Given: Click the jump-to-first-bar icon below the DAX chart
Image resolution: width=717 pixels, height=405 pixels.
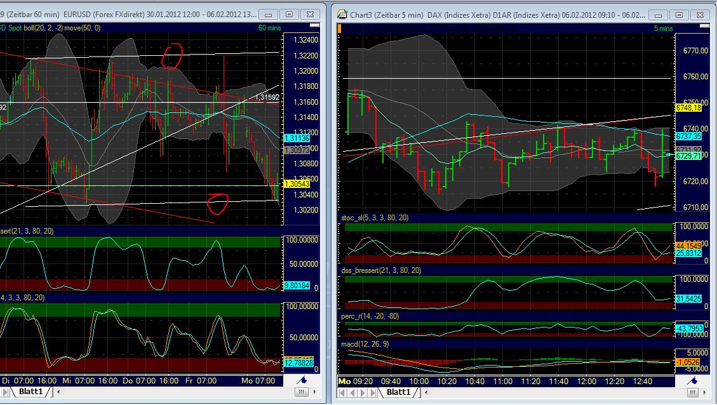Looking at the screenshot, I should point(342,392).
